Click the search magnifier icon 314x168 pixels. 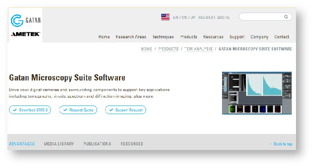click(x=286, y=17)
